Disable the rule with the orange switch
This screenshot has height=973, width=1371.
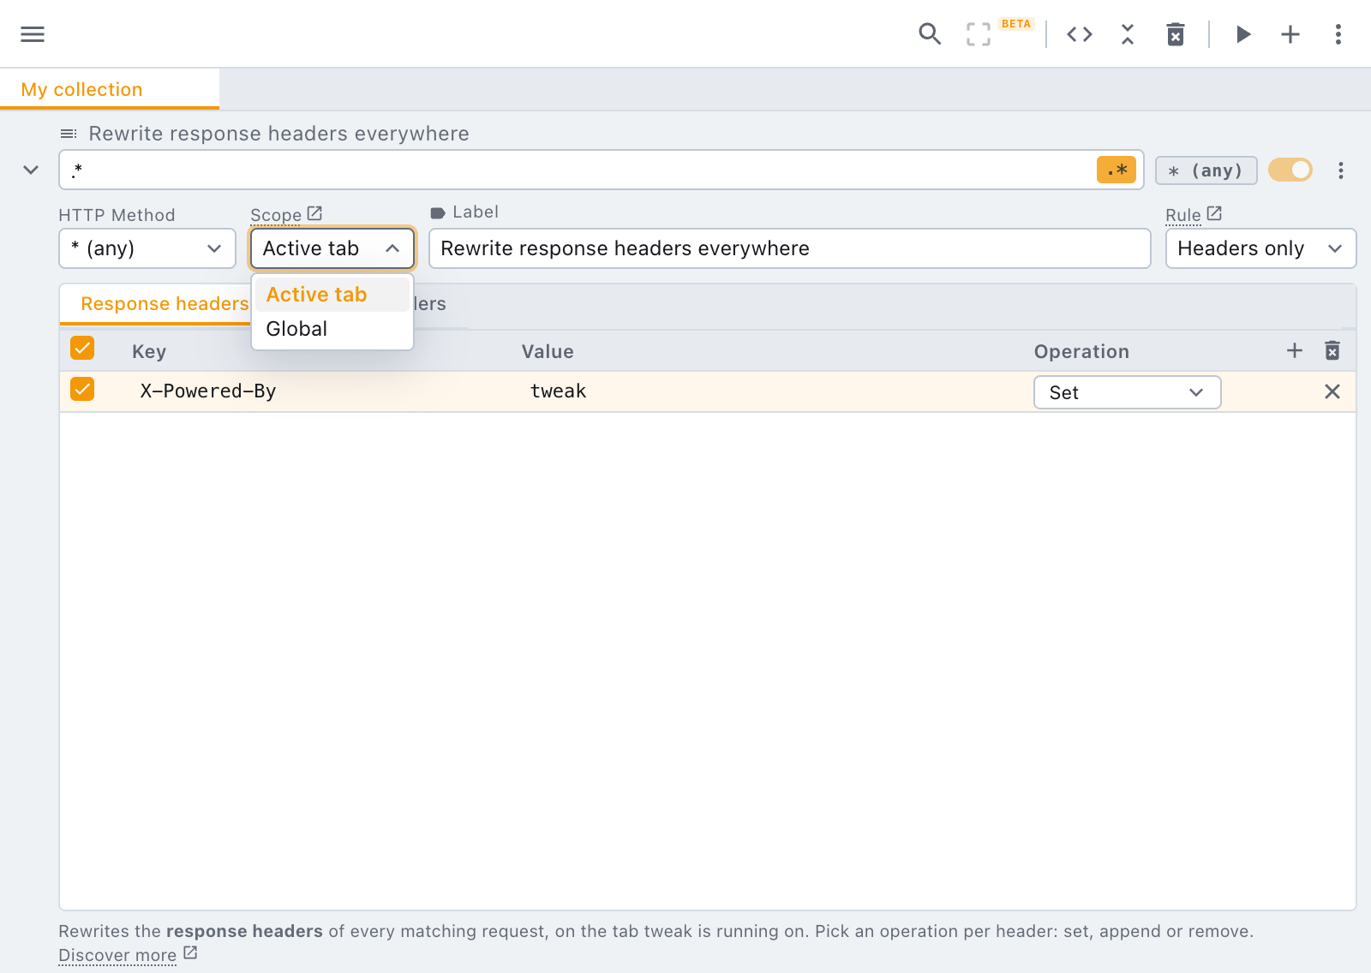[x=1290, y=170]
